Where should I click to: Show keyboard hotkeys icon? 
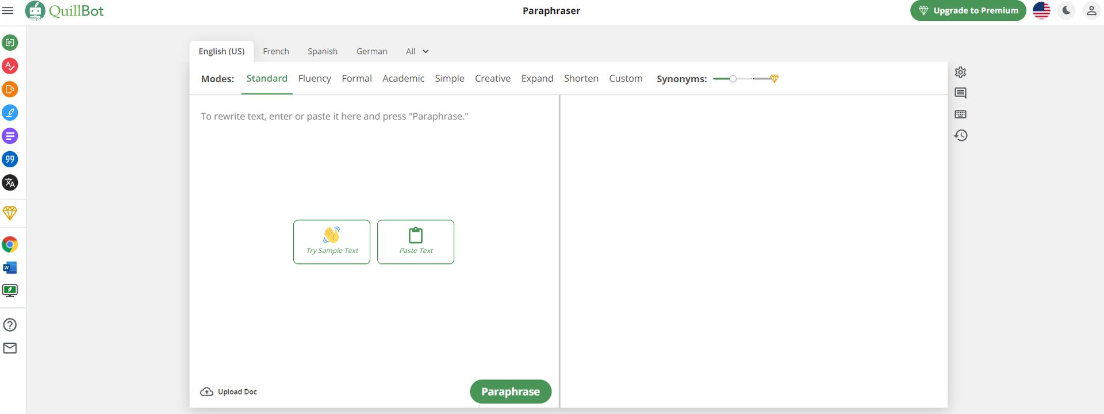click(960, 114)
